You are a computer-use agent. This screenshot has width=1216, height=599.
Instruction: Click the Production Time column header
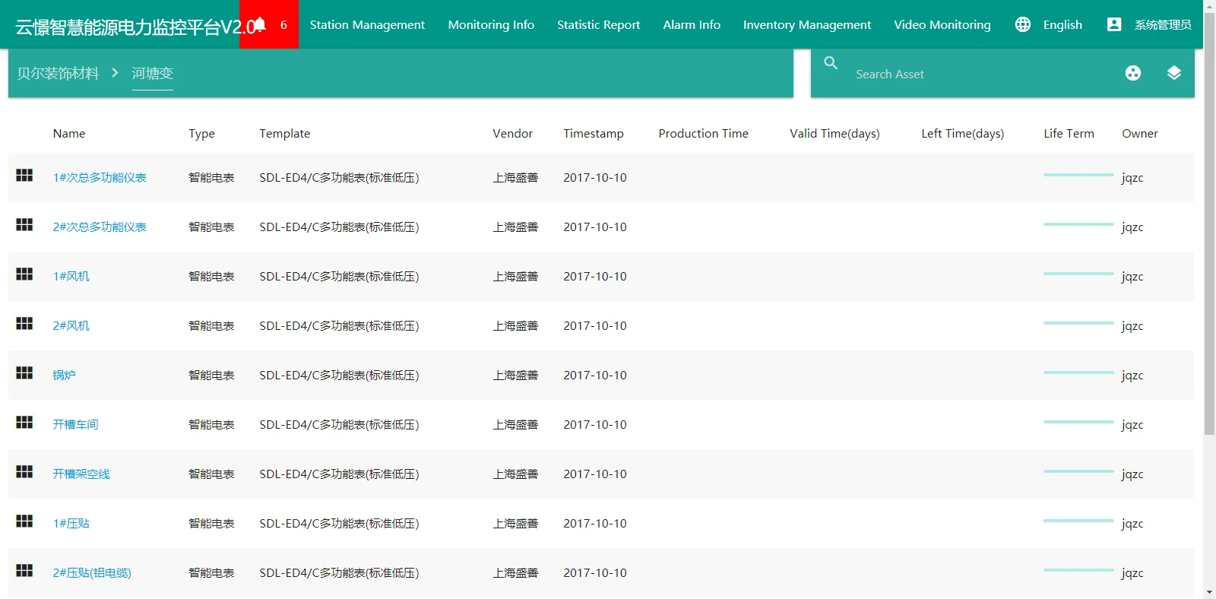click(x=704, y=134)
